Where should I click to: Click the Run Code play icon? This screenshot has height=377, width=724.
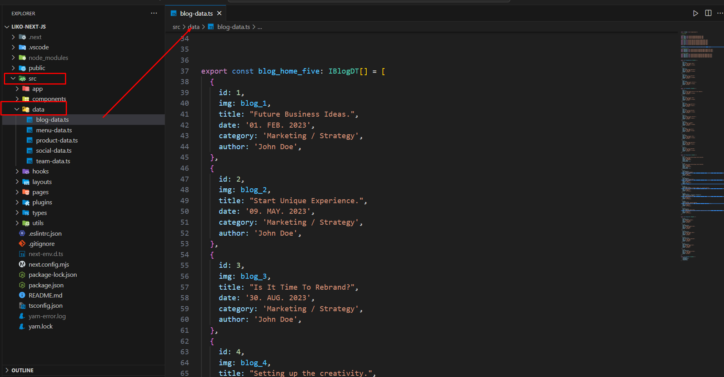point(695,13)
